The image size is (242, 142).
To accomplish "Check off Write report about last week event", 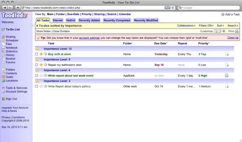I will coord(37,76).
